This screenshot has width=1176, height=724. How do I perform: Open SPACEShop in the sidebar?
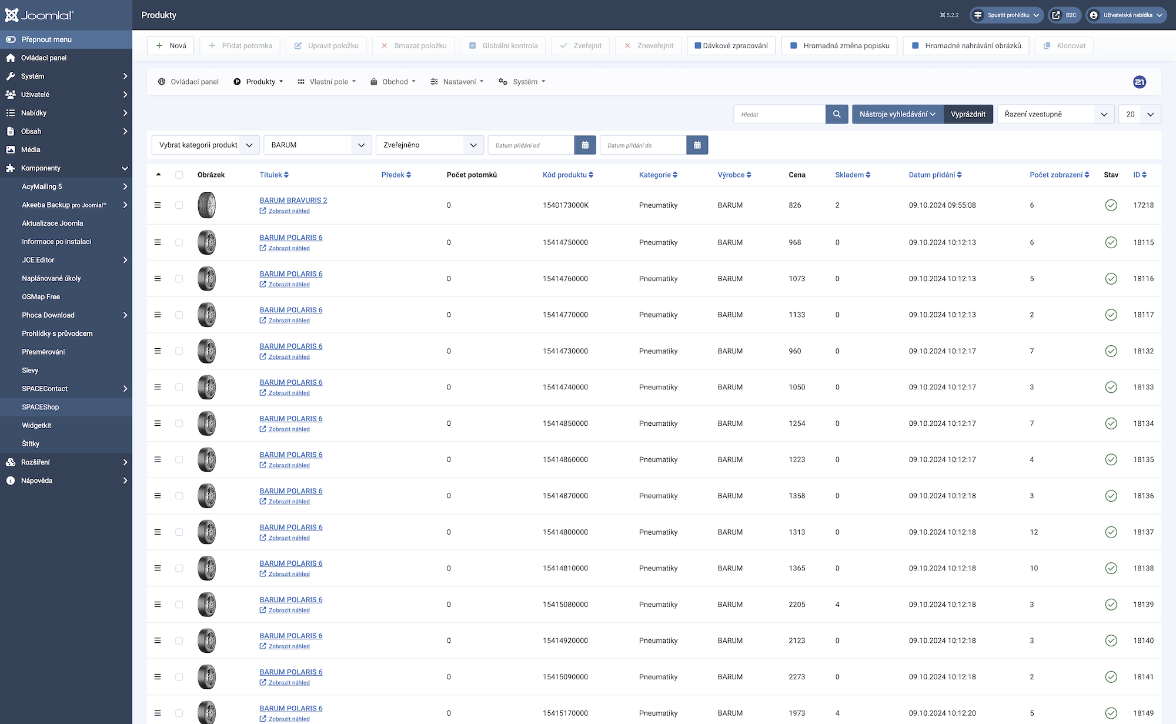[66, 407]
